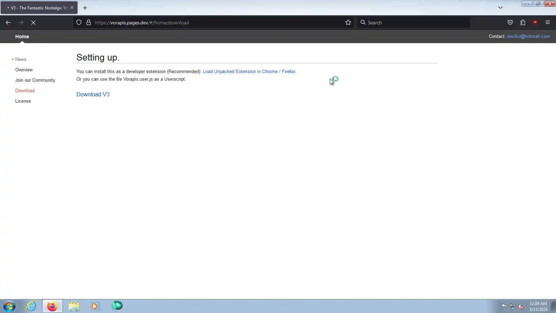Click into the Search box
The width and height of the screenshot is (556, 313).
point(414,23)
